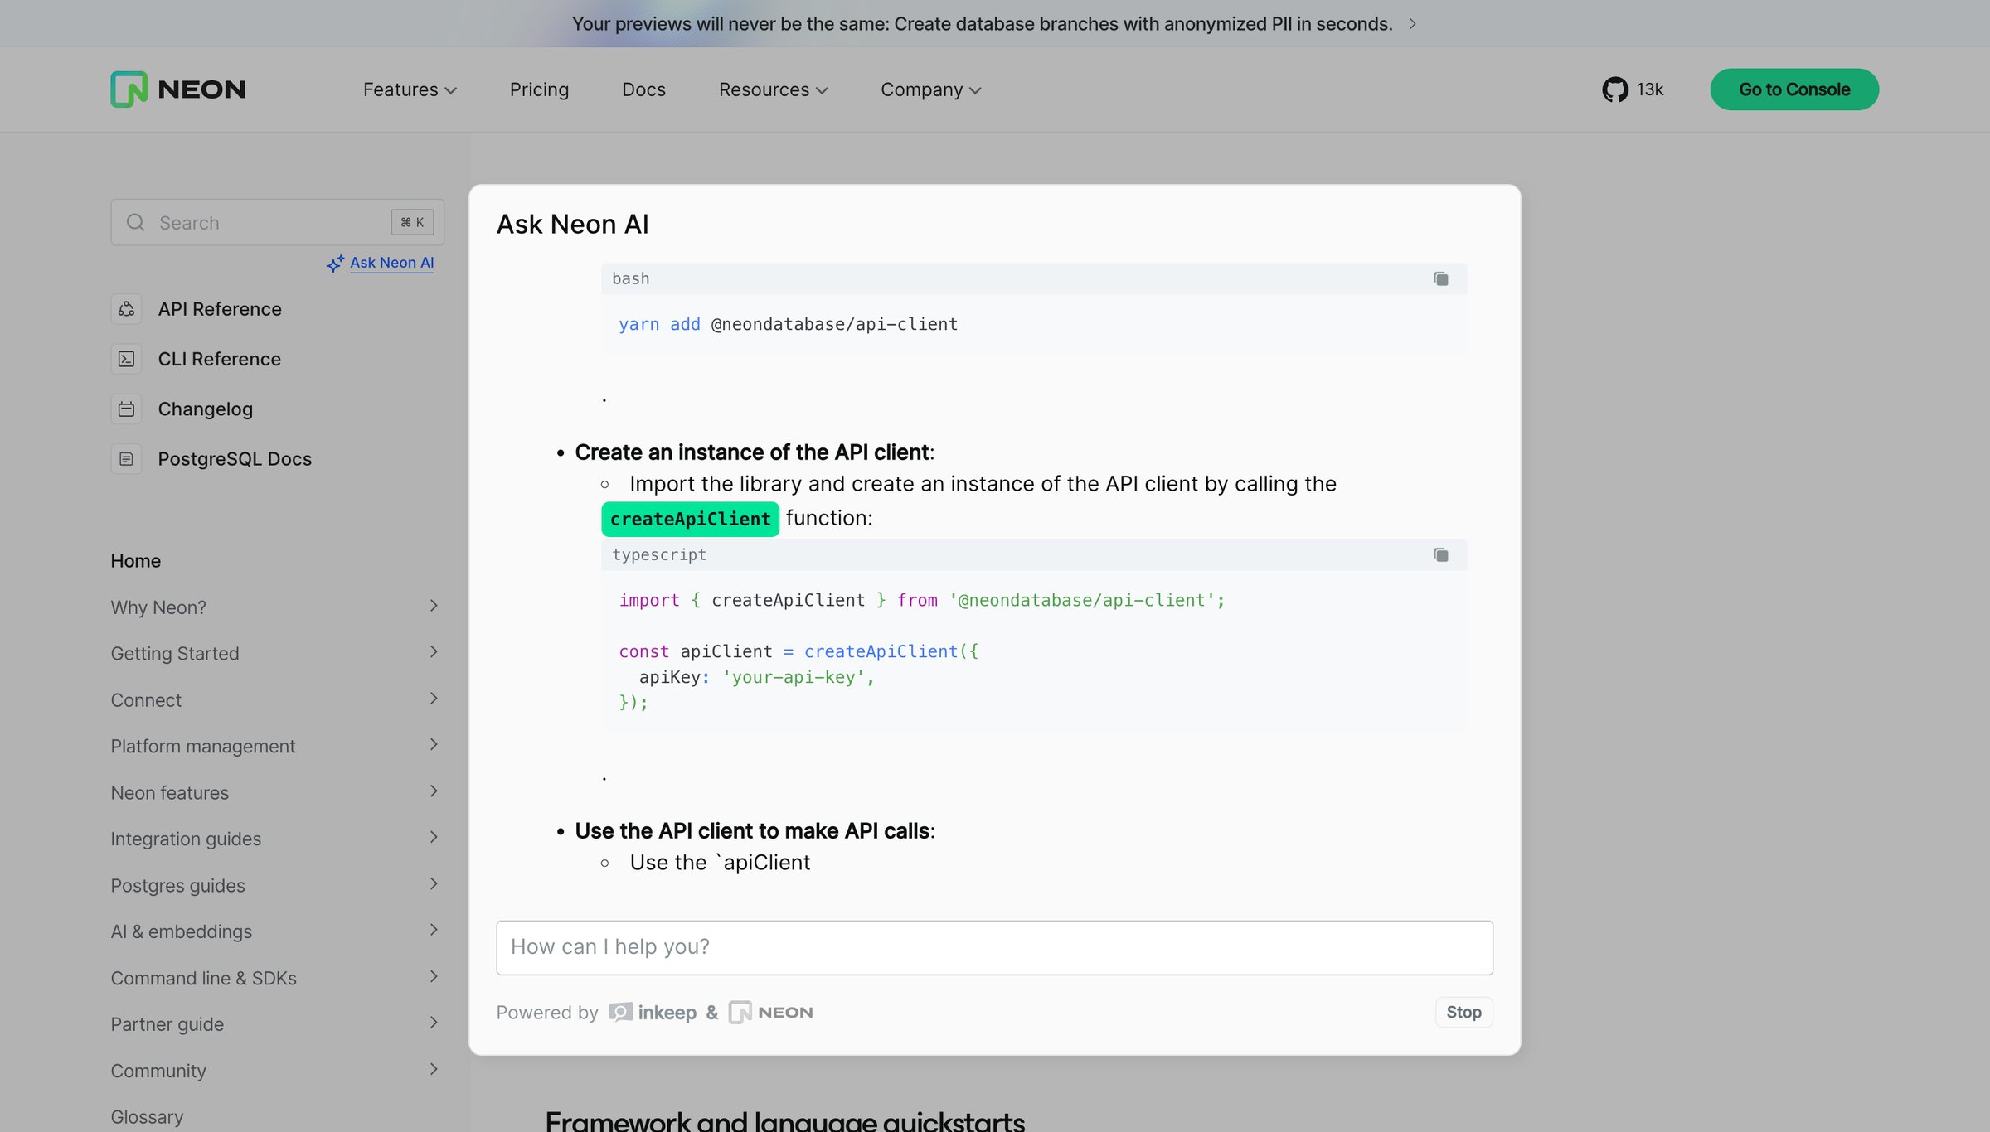1990x1132 pixels.
Task: Click the Neon logo in header
Action: coord(178,89)
